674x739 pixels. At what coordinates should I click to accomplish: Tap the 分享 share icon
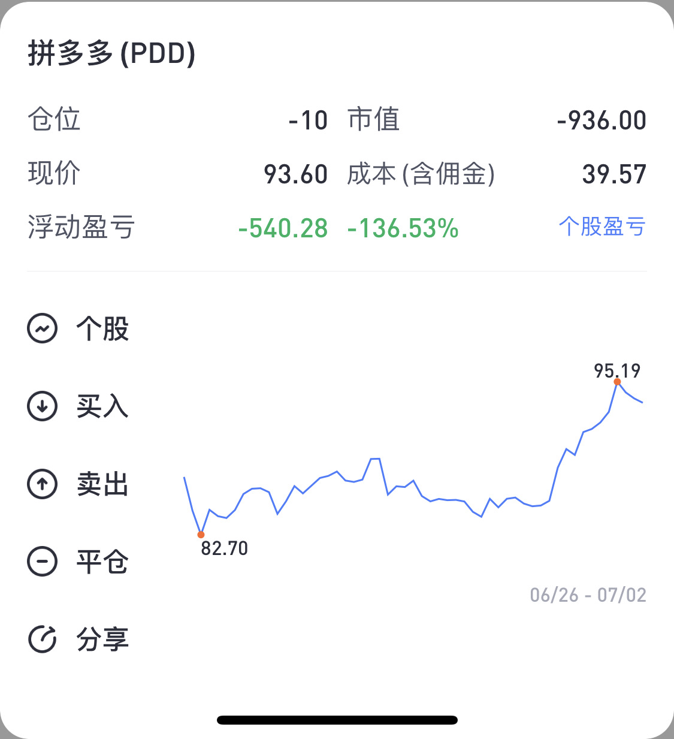tap(43, 639)
